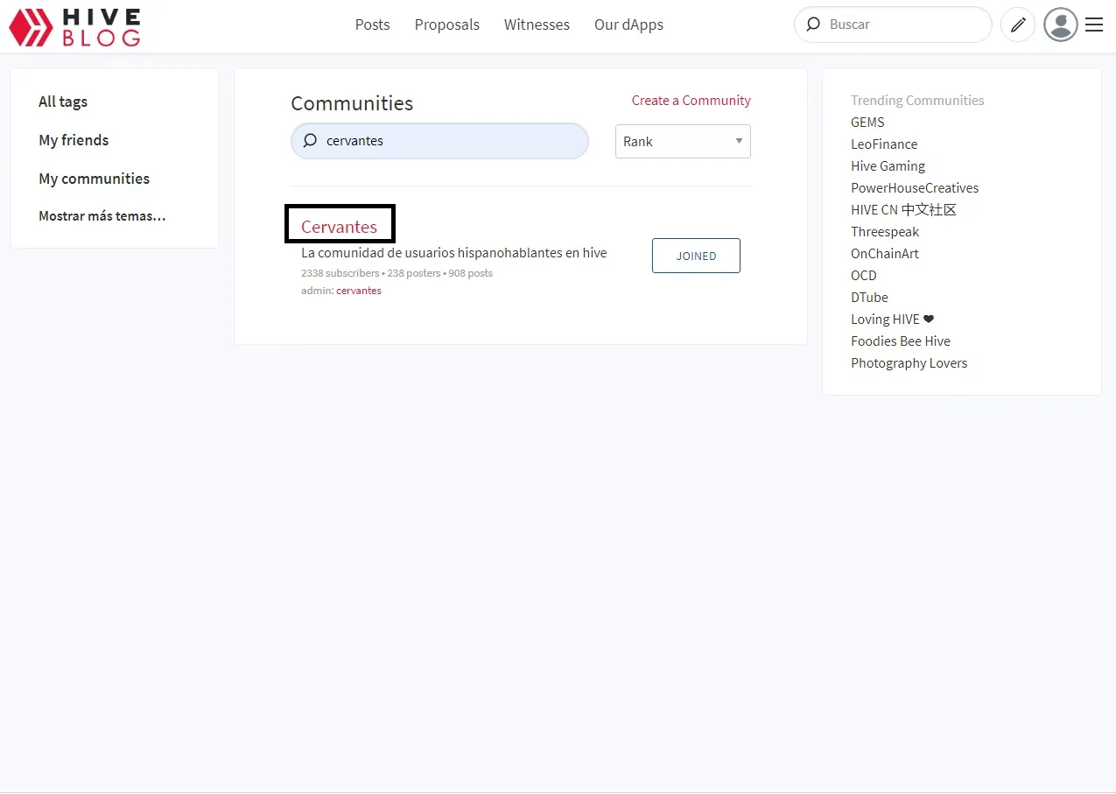Screen dimensions: 1116x794
Task: Click the 2338 subscribers stats line
Action: pyautogui.click(x=397, y=273)
